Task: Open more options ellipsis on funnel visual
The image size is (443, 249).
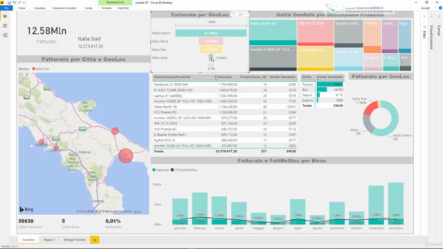Action: (x=246, y=14)
